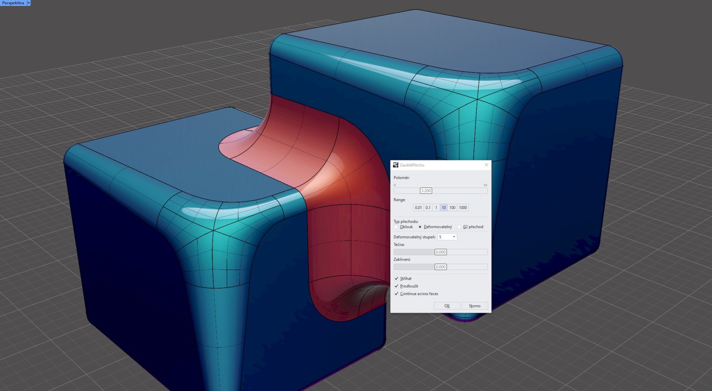Click the Rhino icon in ZaoblitPlochu title bar
Viewport: 712px width, 391px height.
point(395,165)
